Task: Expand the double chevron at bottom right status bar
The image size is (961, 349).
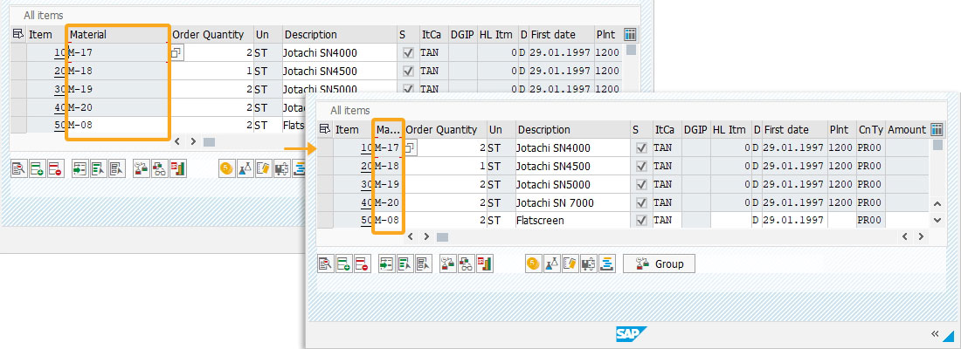Action: tap(935, 333)
